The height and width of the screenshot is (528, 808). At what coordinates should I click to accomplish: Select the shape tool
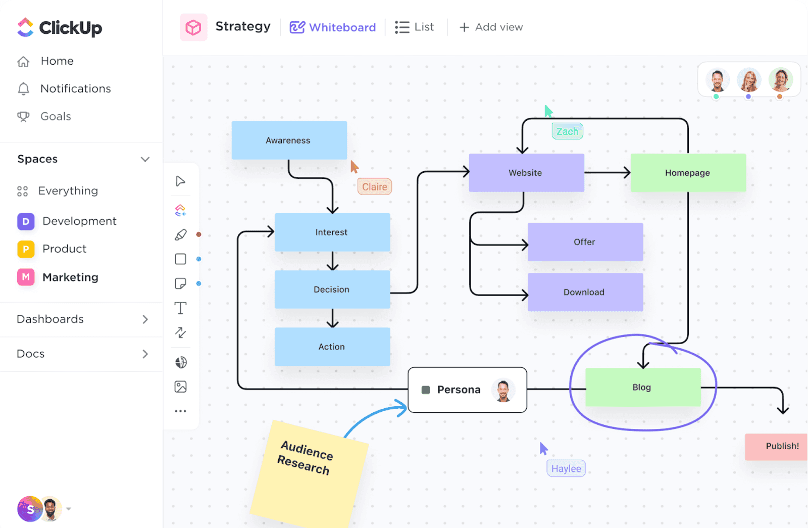tap(180, 258)
